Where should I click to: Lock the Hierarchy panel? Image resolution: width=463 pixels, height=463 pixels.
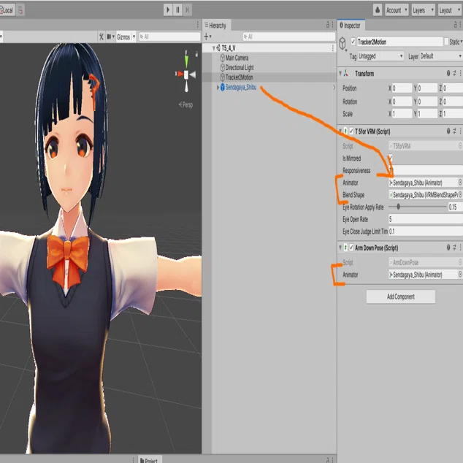[x=327, y=25]
